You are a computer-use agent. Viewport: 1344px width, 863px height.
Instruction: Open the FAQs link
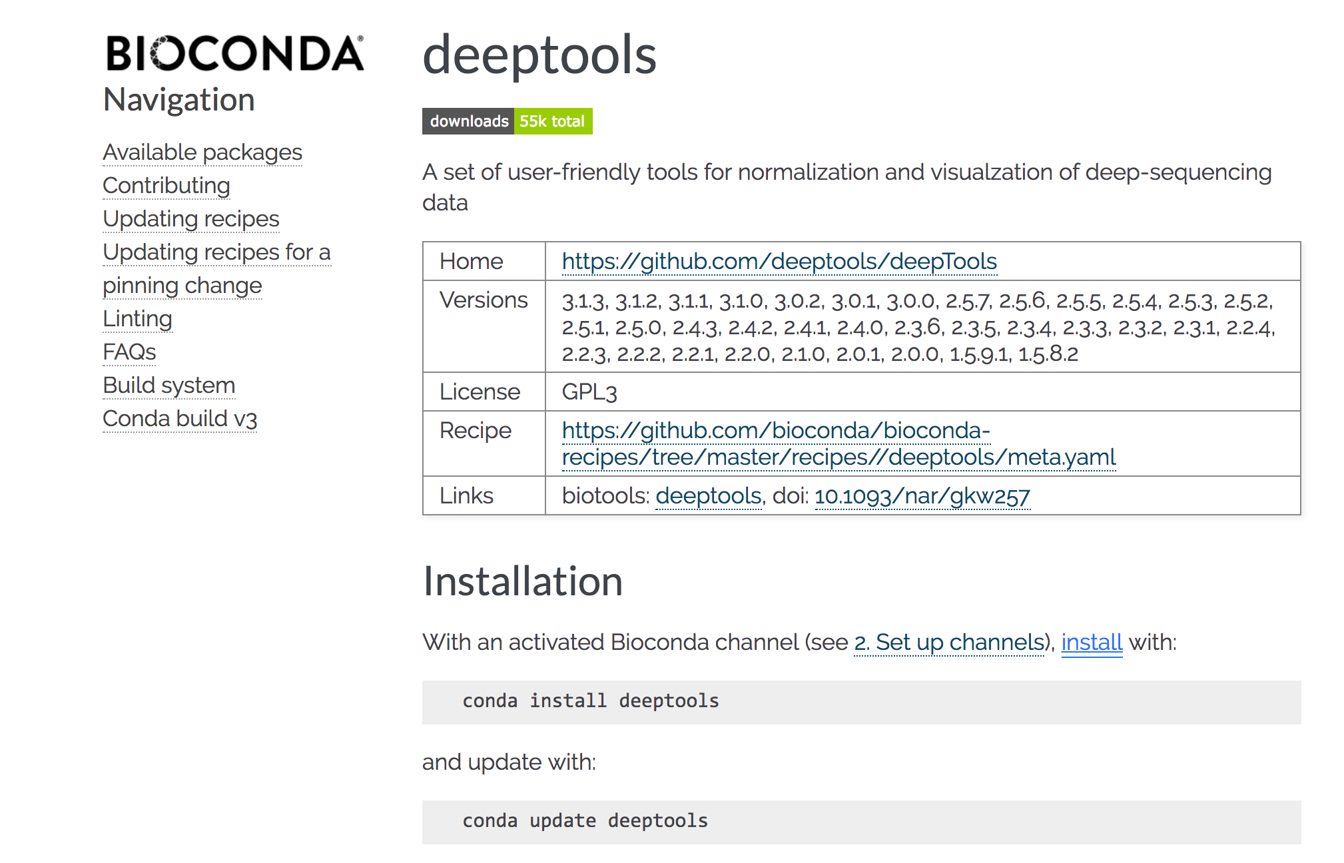click(129, 352)
